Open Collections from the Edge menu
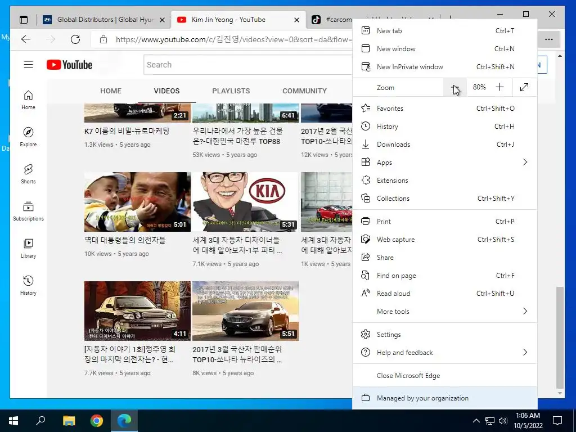 tap(444, 199)
